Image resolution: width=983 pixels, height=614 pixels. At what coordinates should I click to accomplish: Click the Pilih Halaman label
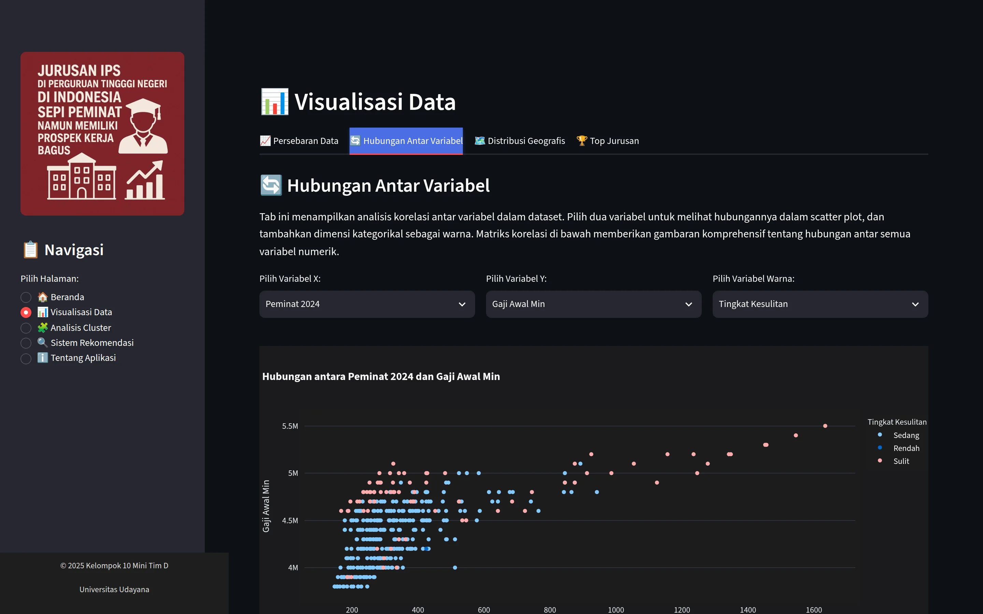click(49, 279)
